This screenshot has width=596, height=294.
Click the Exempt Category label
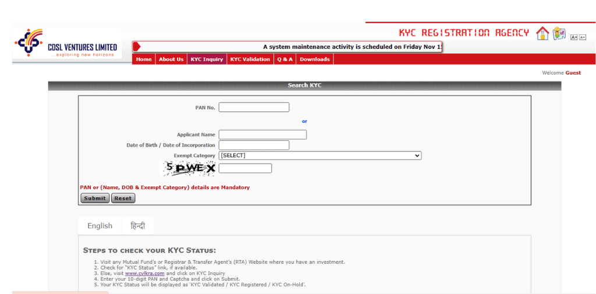click(x=194, y=155)
